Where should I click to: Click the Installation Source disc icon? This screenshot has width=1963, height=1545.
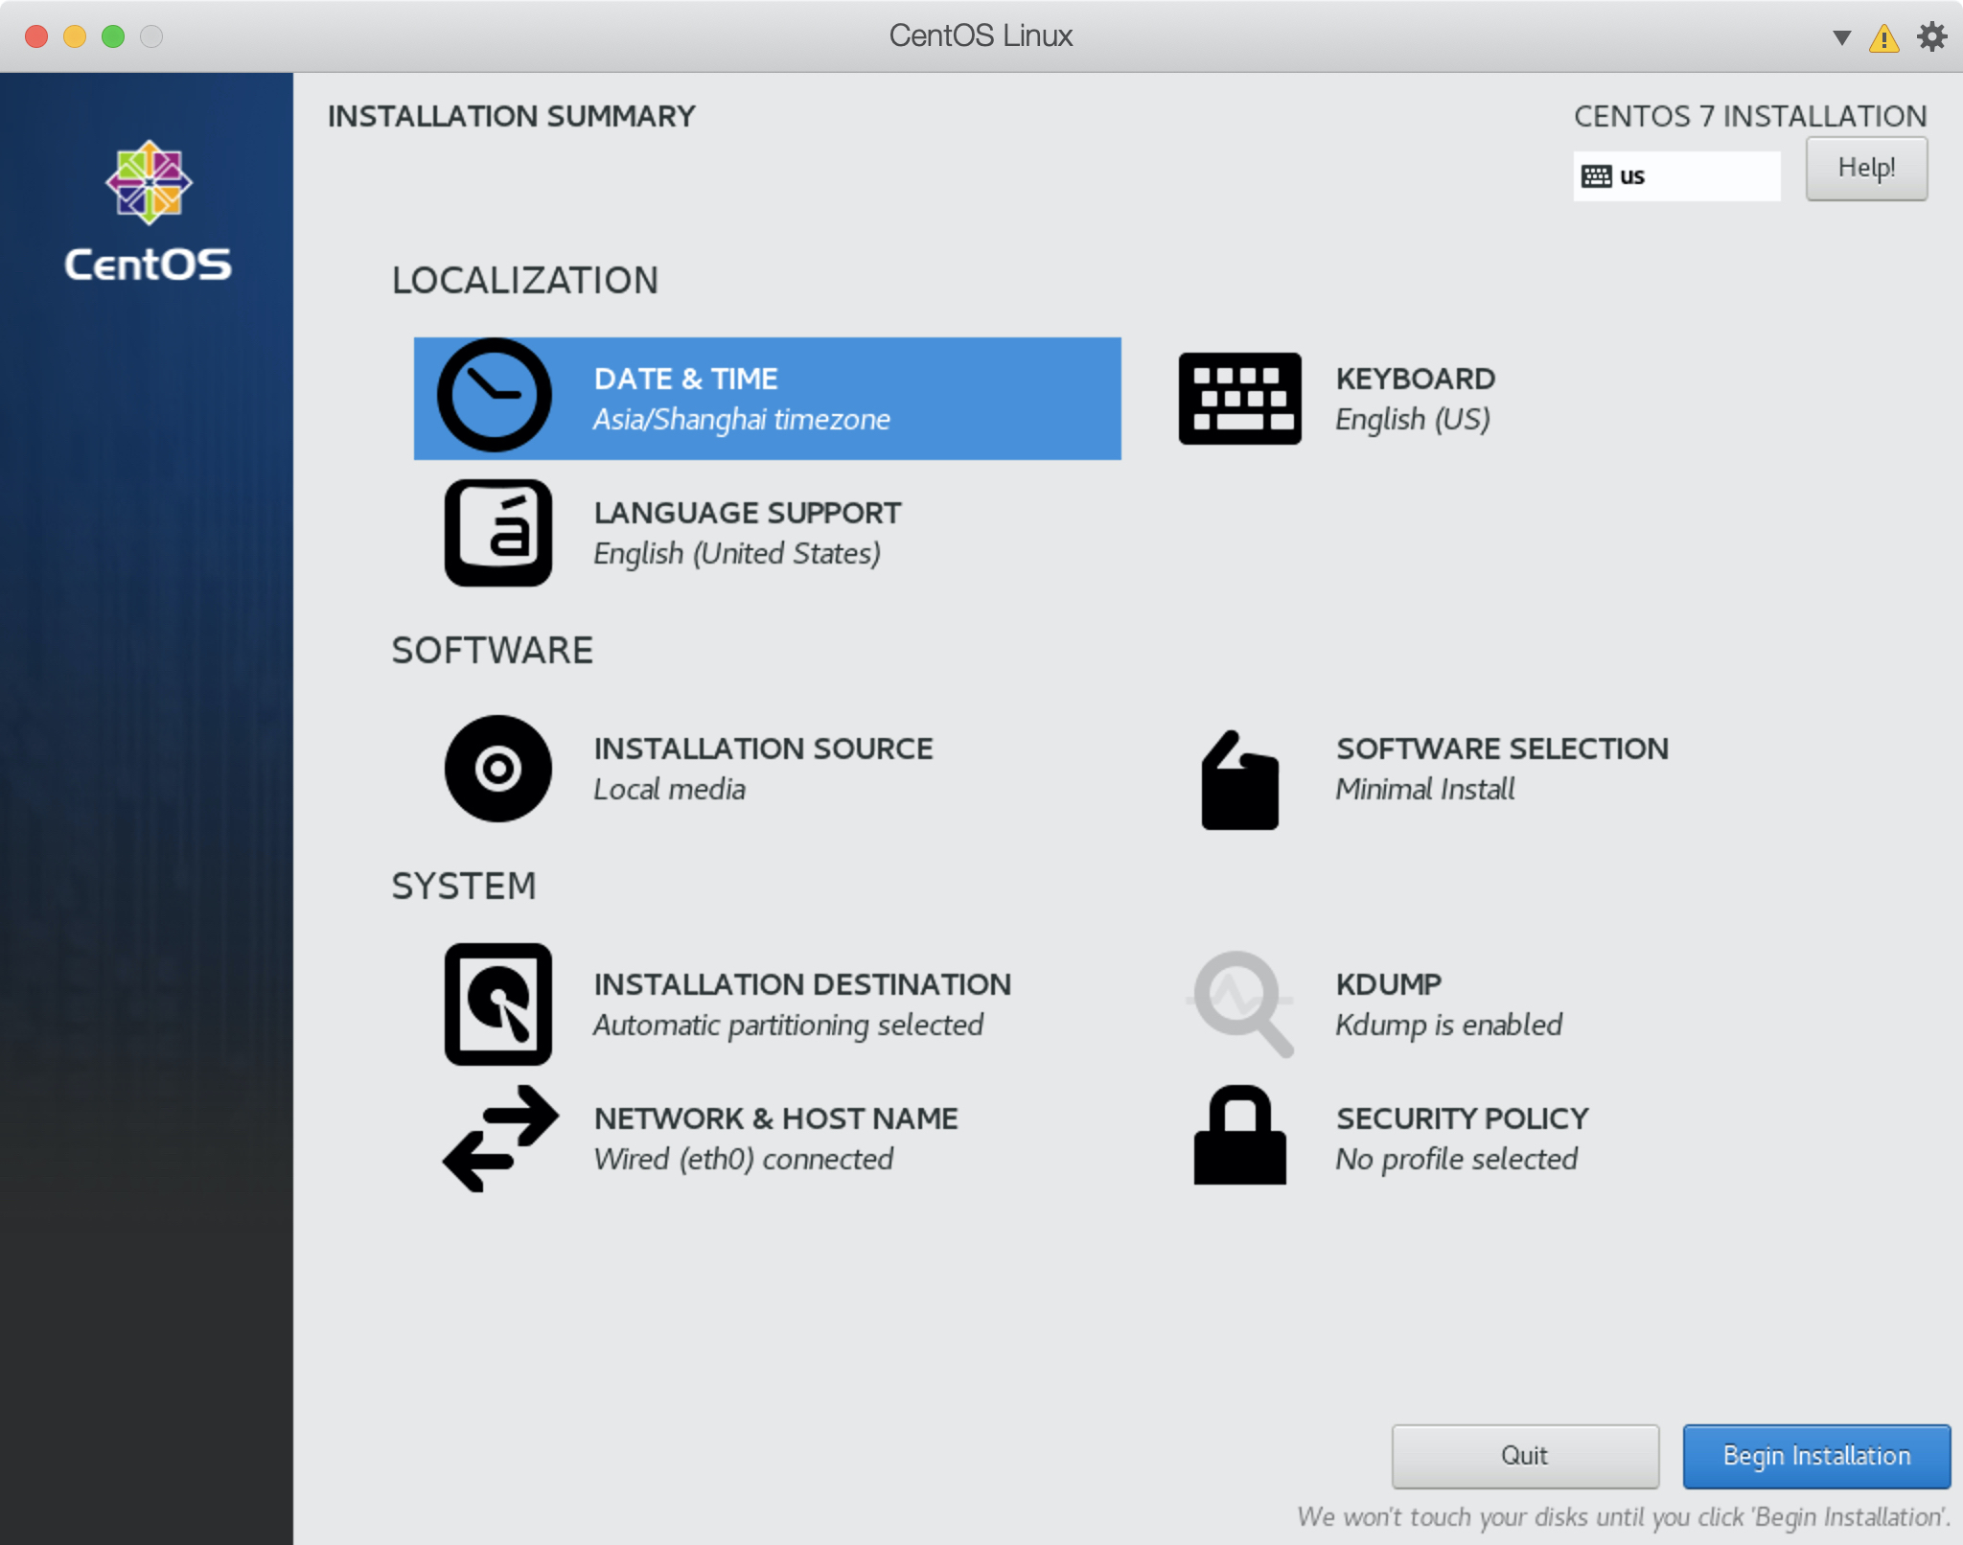coord(497,769)
